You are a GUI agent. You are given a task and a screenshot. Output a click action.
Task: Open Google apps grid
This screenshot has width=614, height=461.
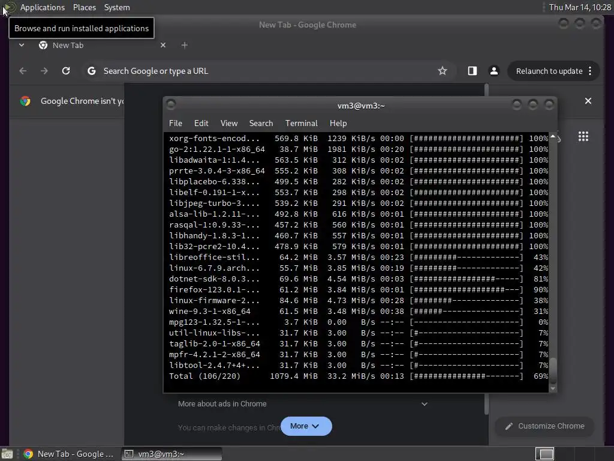tap(583, 136)
